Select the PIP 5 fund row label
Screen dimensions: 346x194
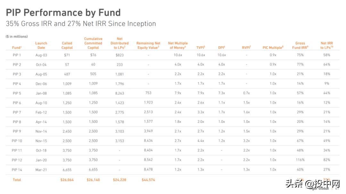(x=17, y=93)
